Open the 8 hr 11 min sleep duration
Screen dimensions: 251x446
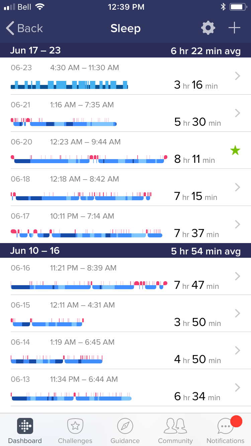(194, 159)
